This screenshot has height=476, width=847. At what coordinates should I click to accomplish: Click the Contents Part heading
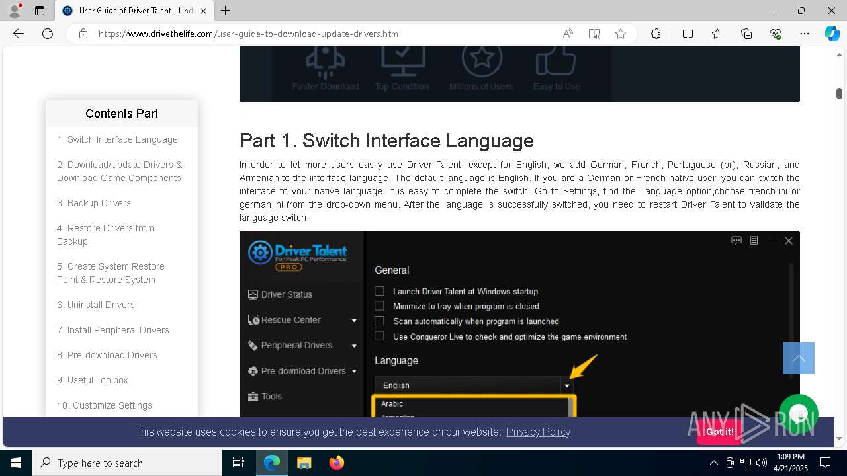coord(122,114)
